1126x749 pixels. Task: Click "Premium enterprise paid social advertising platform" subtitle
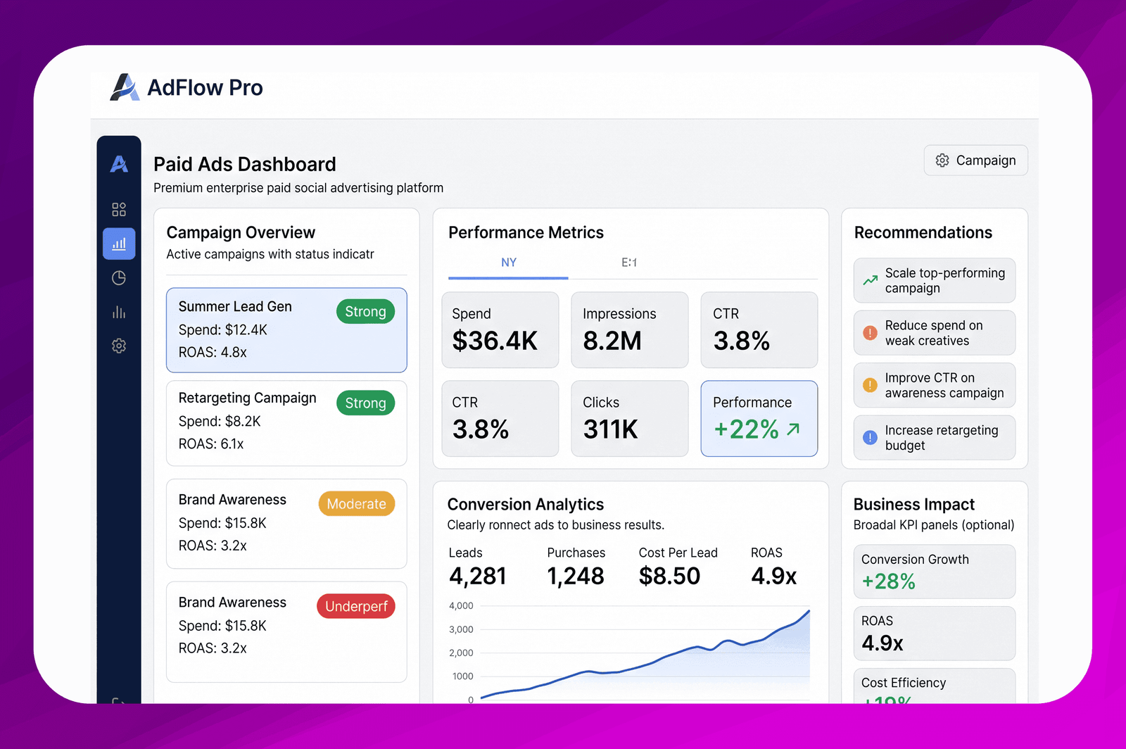298,188
